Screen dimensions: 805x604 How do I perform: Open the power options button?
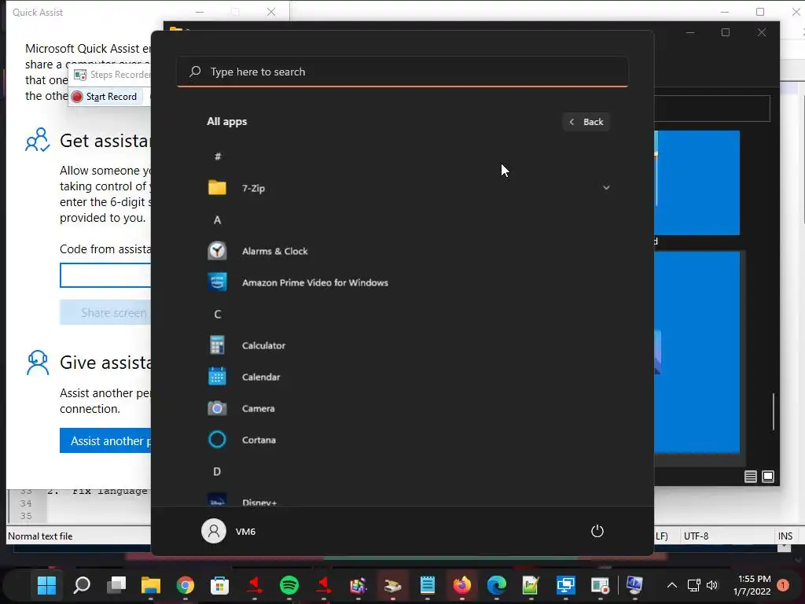pyautogui.click(x=597, y=531)
